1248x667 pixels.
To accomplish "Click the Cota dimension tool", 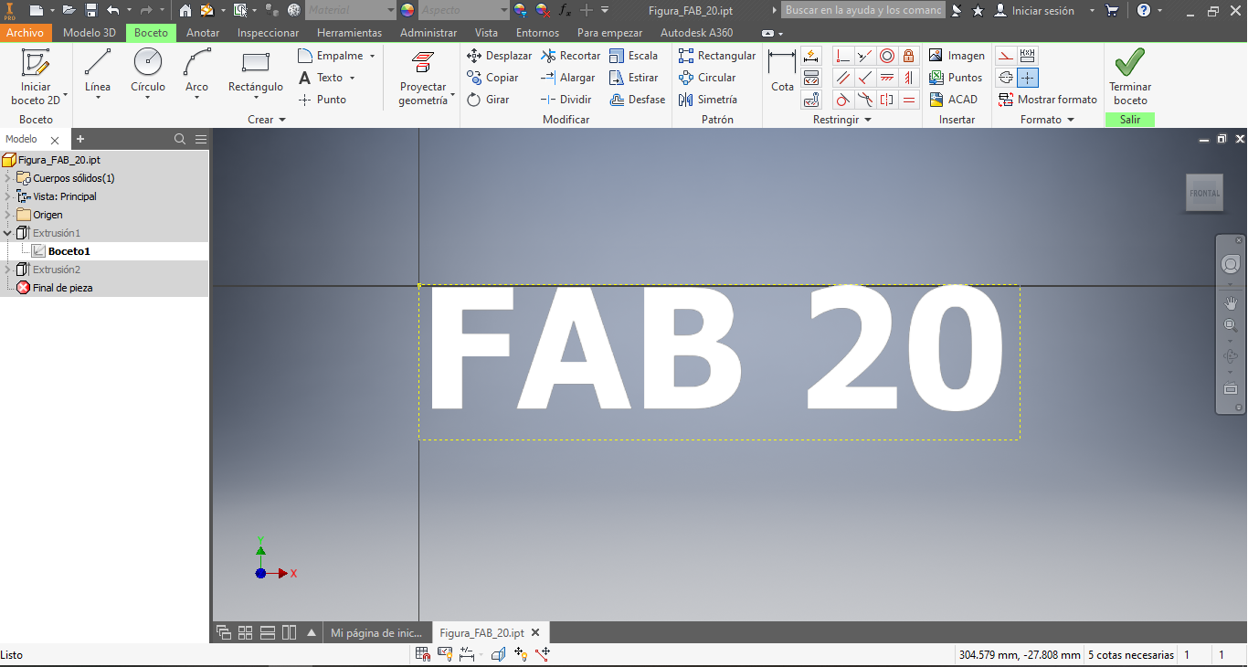I will pos(782,71).
